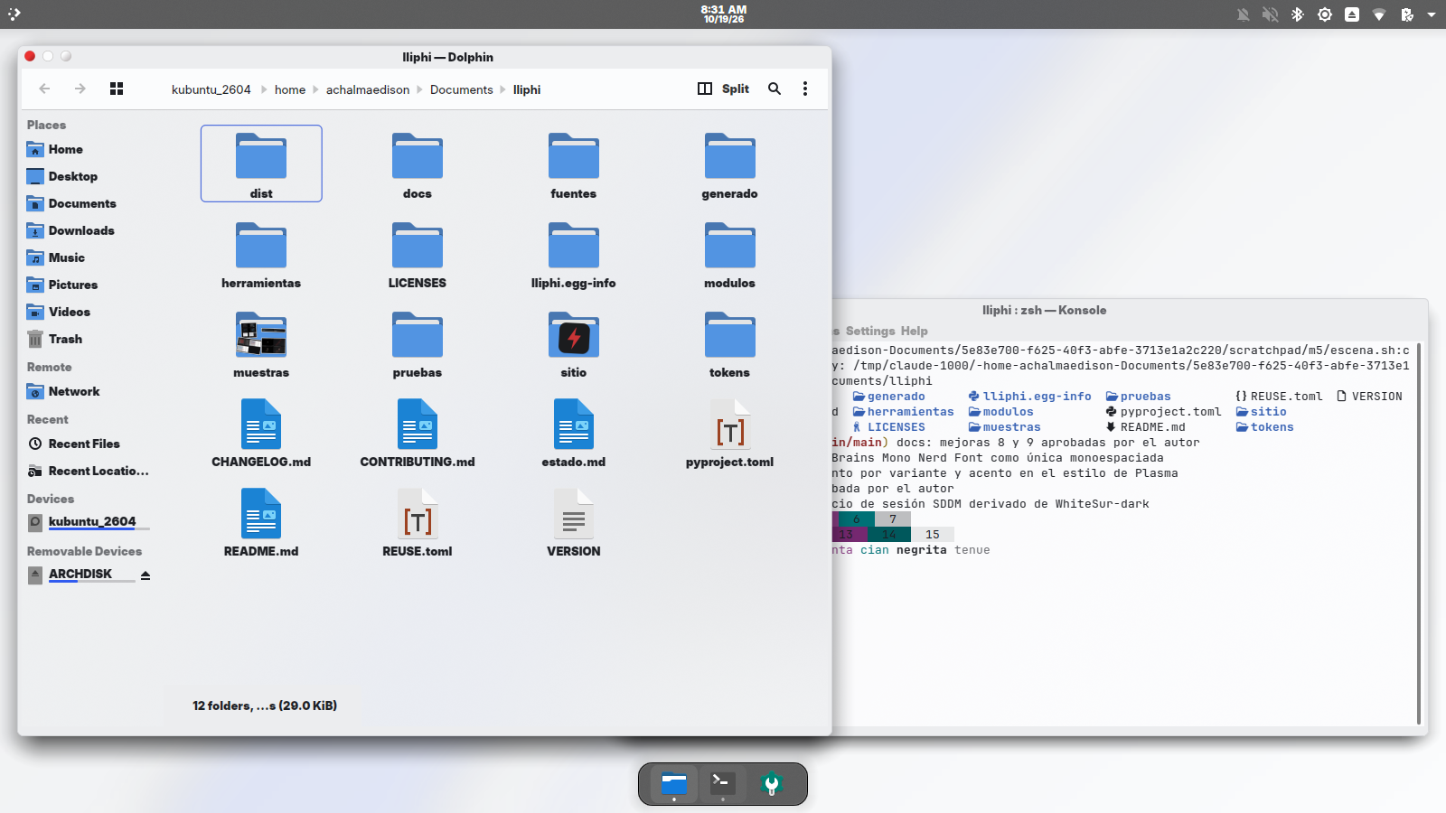1446x813 pixels.
Task: Select the sitio folder icon
Action: [574, 336]
